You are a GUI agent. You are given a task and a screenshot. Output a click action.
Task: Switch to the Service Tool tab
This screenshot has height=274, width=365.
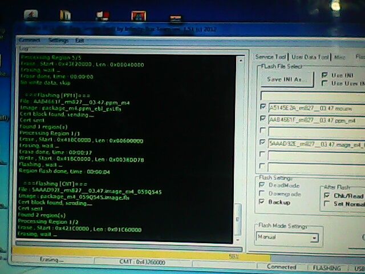(270, 57)
